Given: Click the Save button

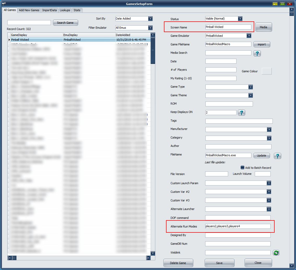Looking at the screenshot, I should pyautogui.click(x=219, y=263).
